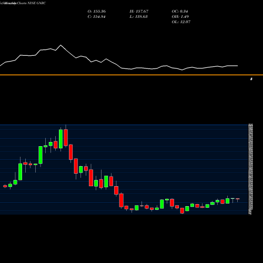Image resolution: width=263 pixels, height=263 pixels.
Task: Click the low price value L: 138.63
Action: (x=138, y=17)
